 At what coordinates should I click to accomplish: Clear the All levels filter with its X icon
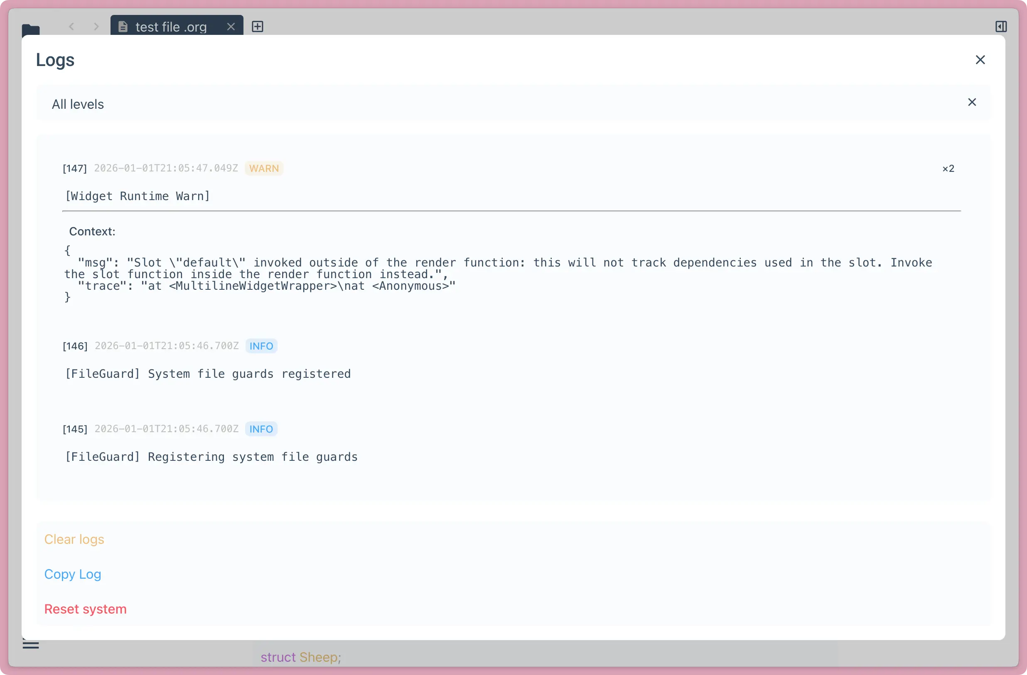972,102
